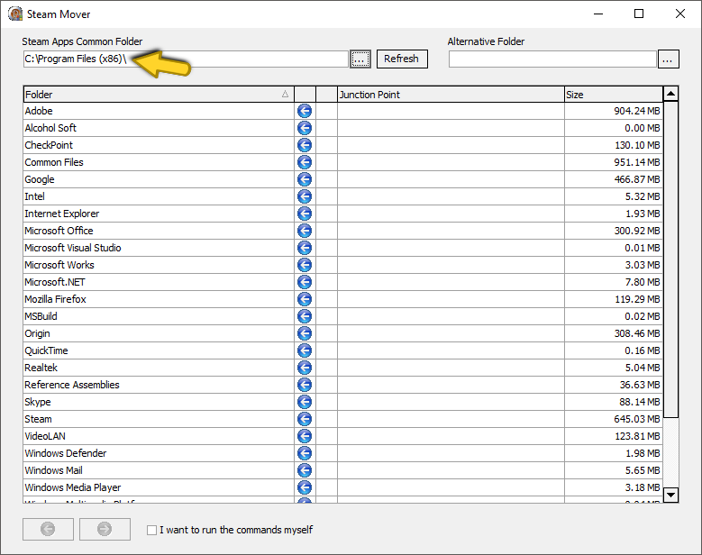This screenshot has width=702, height=555.
Task: Click the blue arrow icon for Internet Explorer
Action: (305, 214)
